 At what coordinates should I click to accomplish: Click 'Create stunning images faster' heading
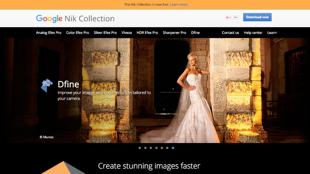click(x=149, y=166)
